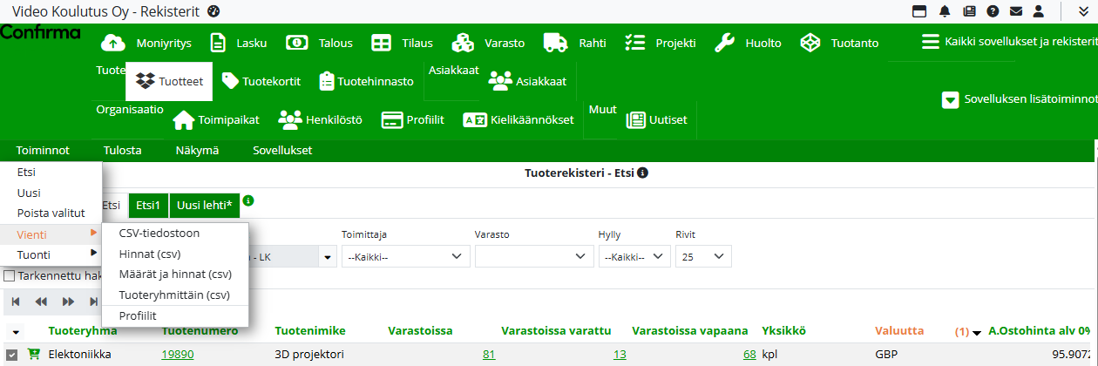Expand Sovelluksen lisätoiminnot
The width and height of the screenshot is (1098, 366).
coord(950,100)
